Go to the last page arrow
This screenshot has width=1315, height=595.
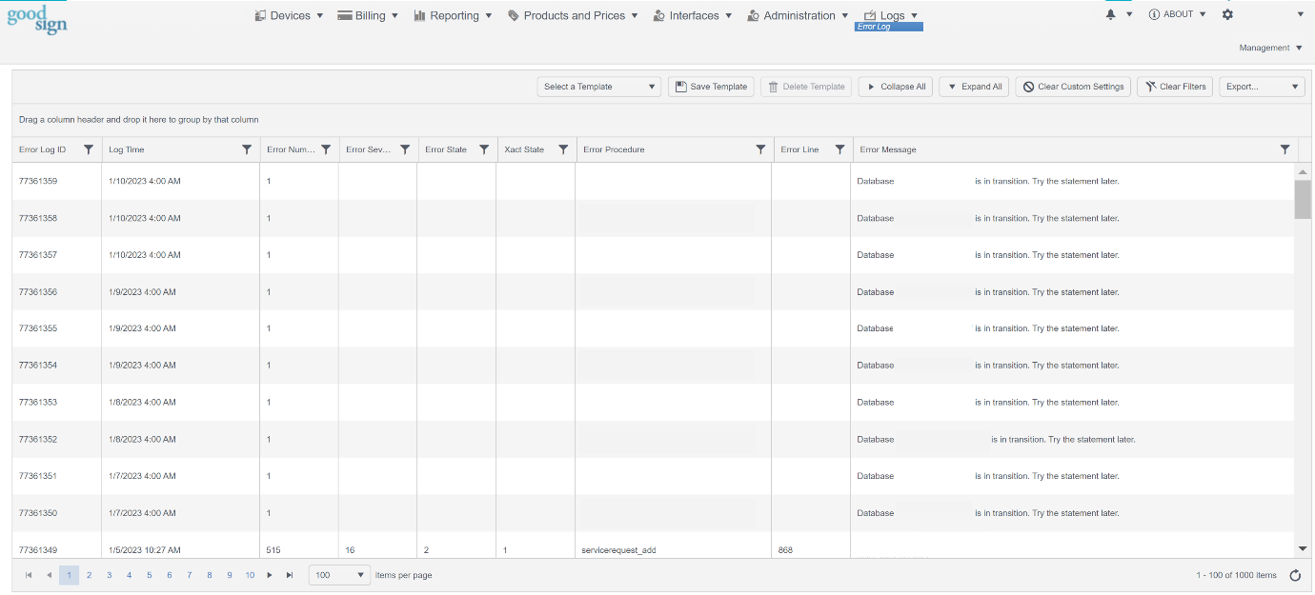click(290, 575)
